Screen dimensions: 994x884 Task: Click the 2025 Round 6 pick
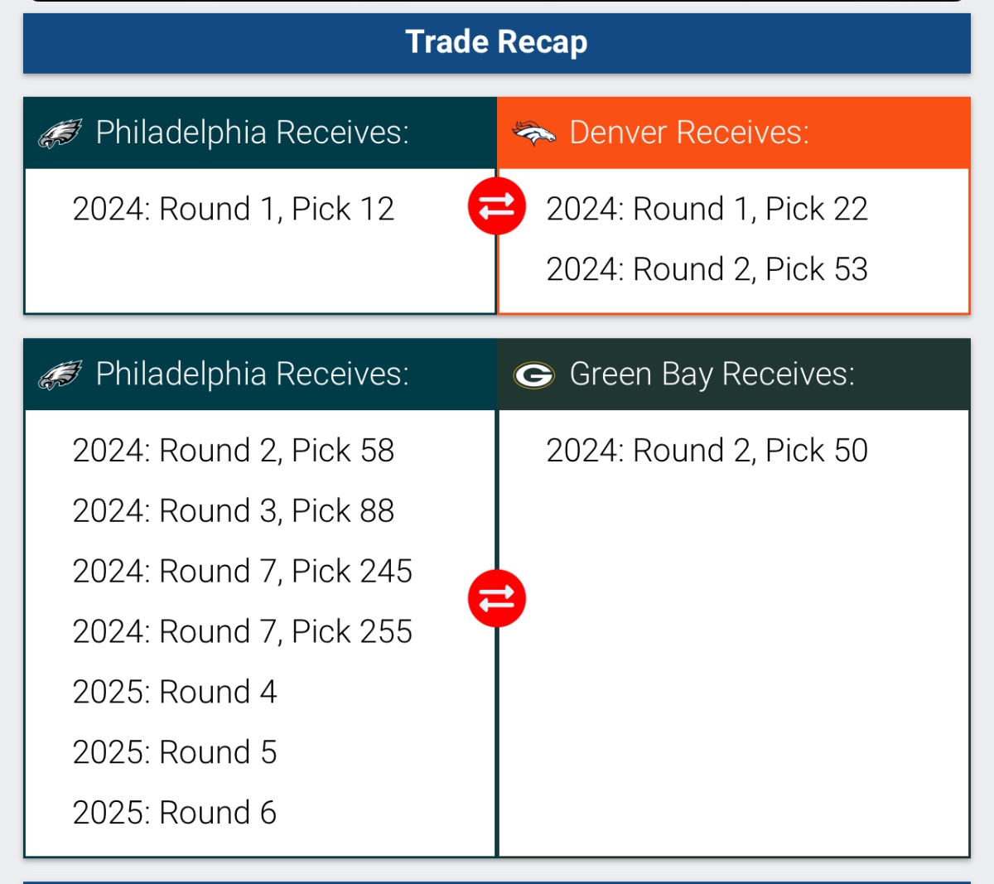coord(175,814)
